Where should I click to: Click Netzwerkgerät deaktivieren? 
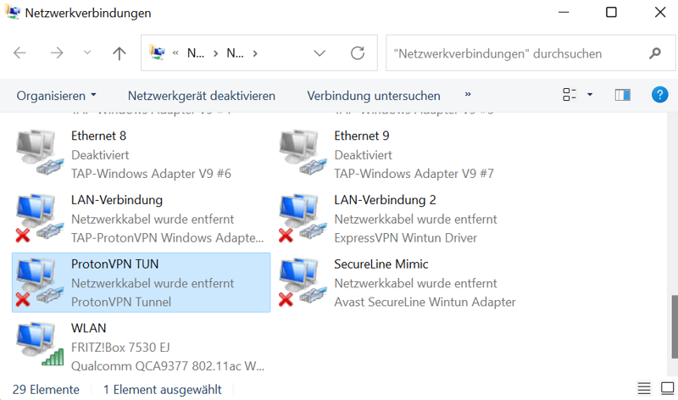(x=201, y=96)
